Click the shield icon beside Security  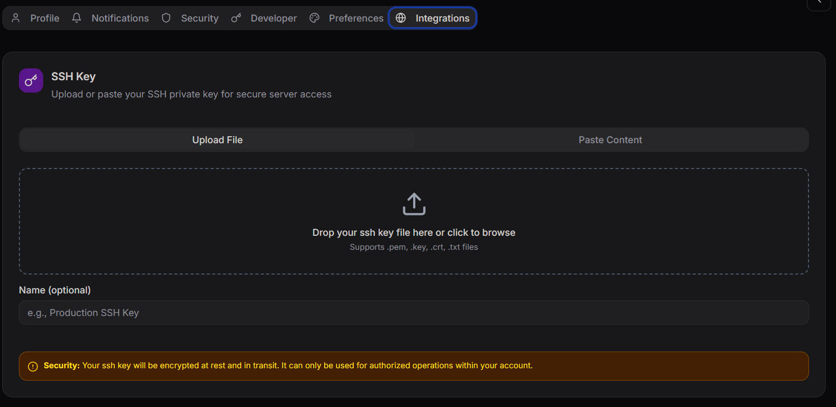(166, 18)
